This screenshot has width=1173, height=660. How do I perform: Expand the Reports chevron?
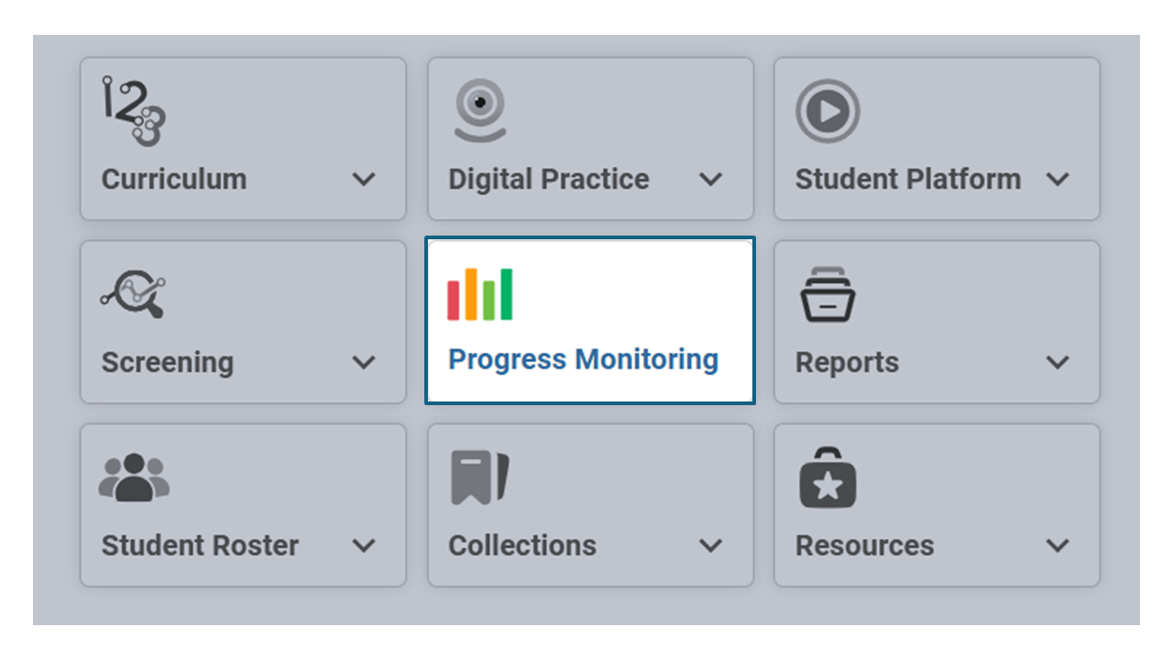point(1058,363)
